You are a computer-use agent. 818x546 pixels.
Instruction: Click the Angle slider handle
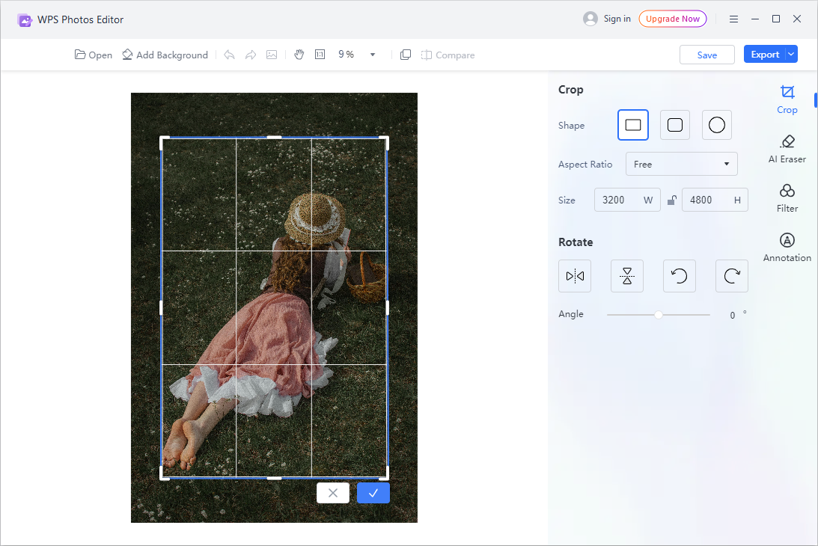[x=659, y=315]
